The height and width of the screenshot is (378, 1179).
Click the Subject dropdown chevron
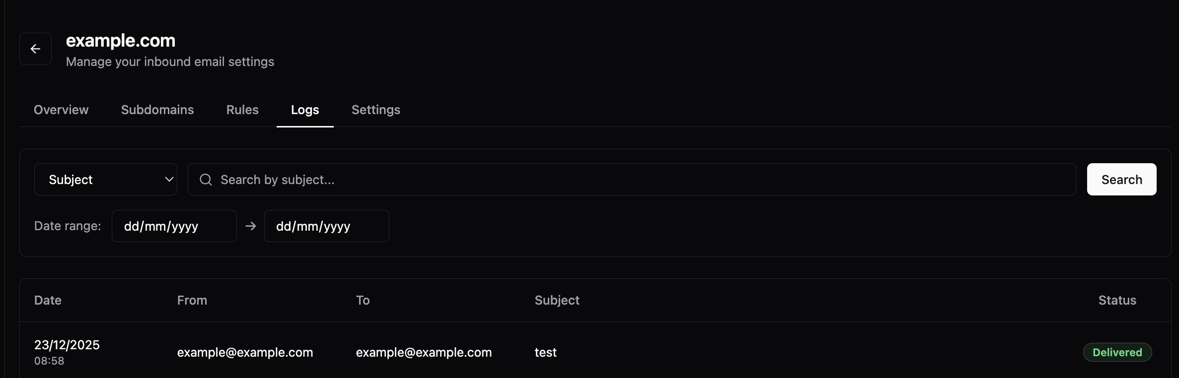[169, 180]
